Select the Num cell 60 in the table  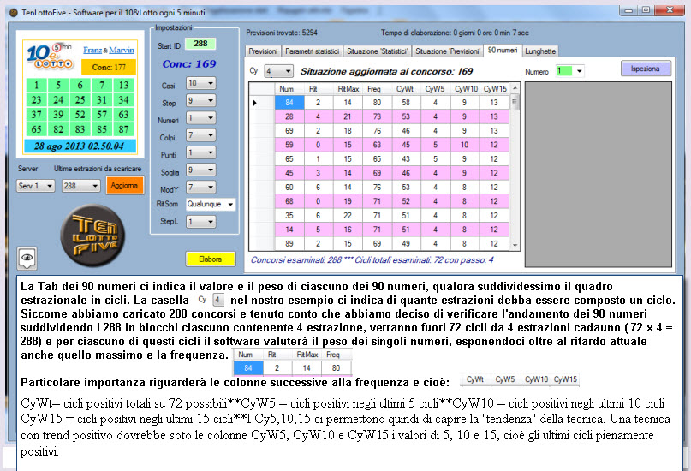click(x=289, y=187)
